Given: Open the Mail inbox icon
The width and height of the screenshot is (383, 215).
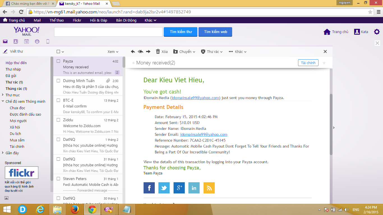Looking at the screenshot, I should 5,42.
